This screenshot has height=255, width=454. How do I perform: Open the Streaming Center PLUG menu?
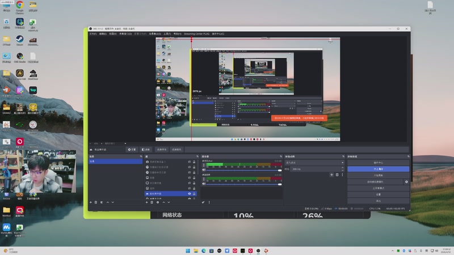(197, 33)
